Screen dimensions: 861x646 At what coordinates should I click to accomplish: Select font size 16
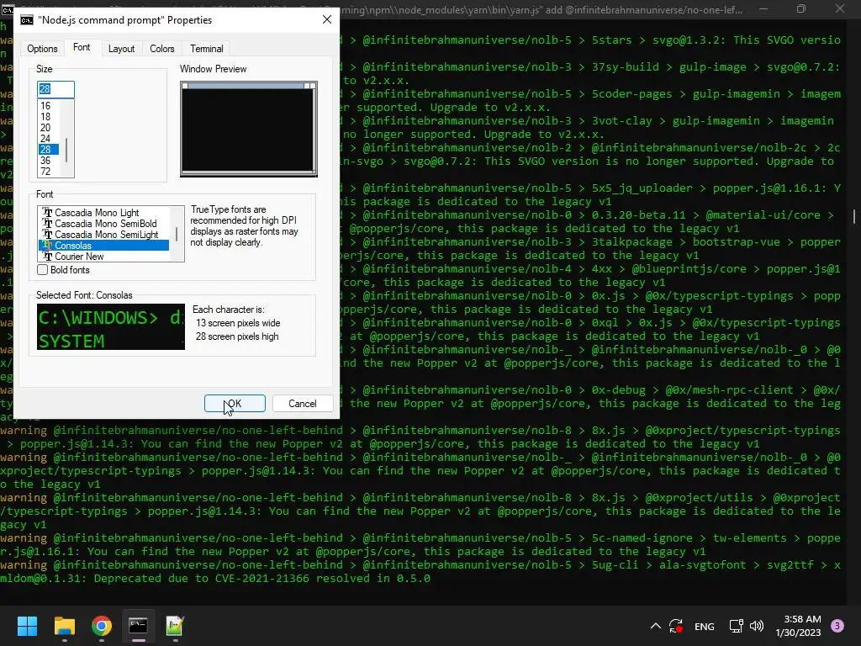pyautogui.click(x=45, y=105)
